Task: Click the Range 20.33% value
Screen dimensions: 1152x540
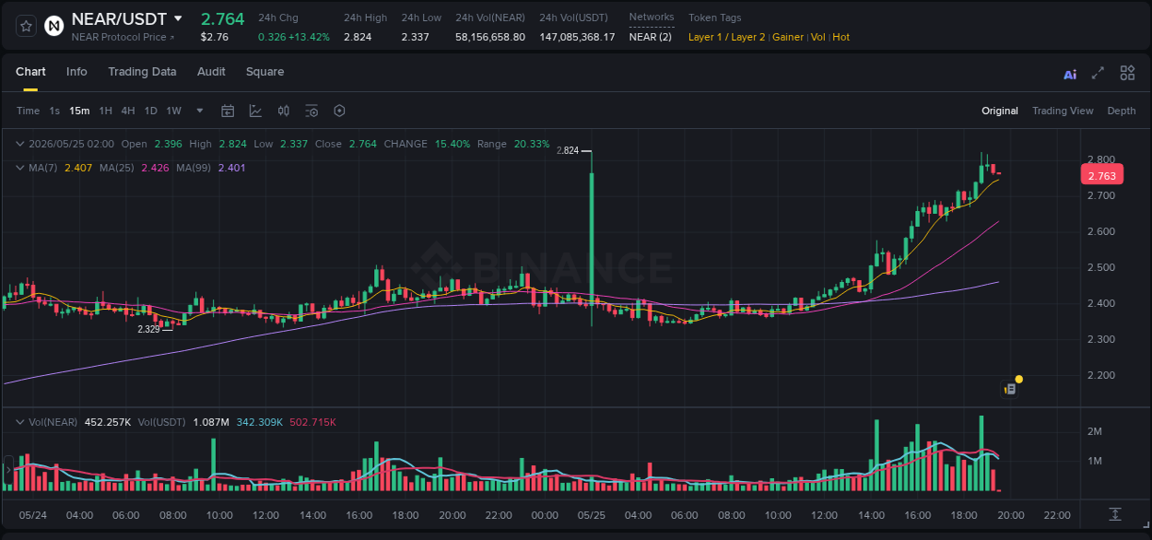Action: (x=532, y=144)
